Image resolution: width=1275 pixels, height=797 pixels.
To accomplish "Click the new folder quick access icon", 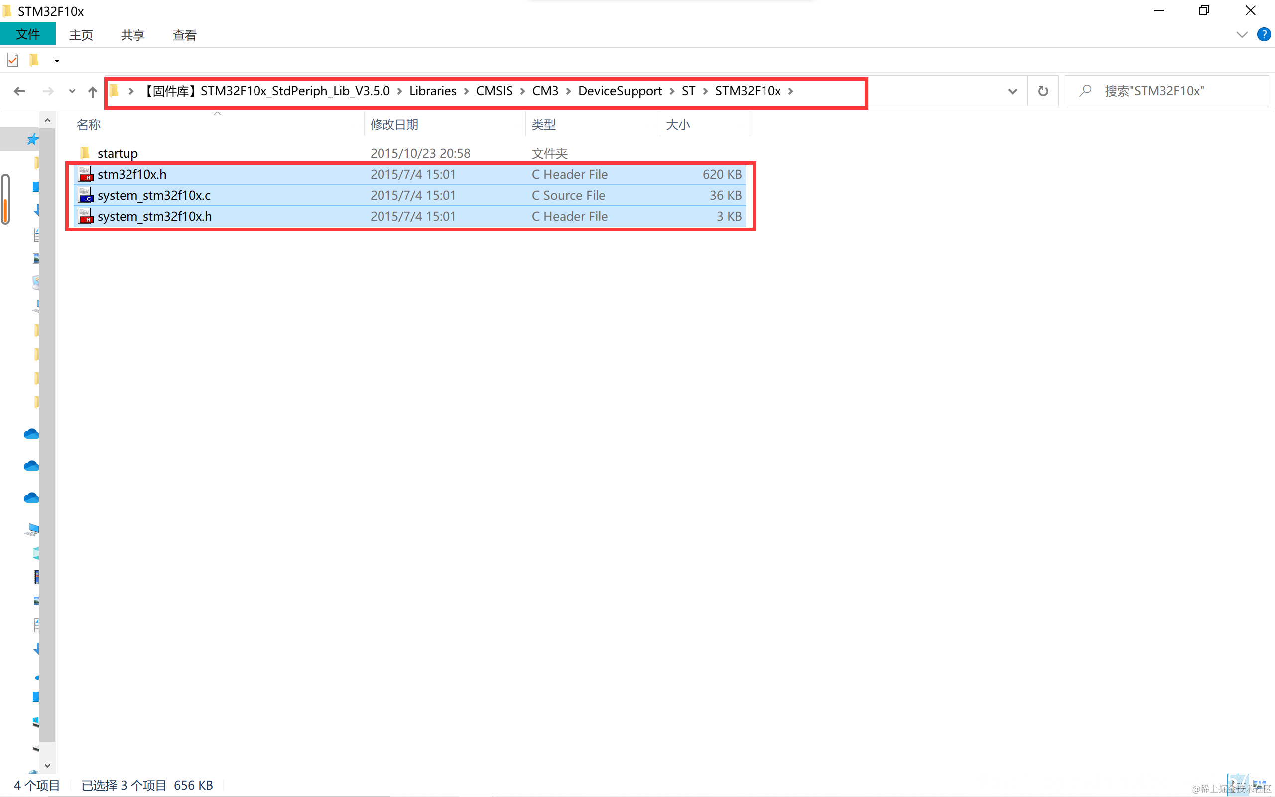I will click(x=34, y=60).
